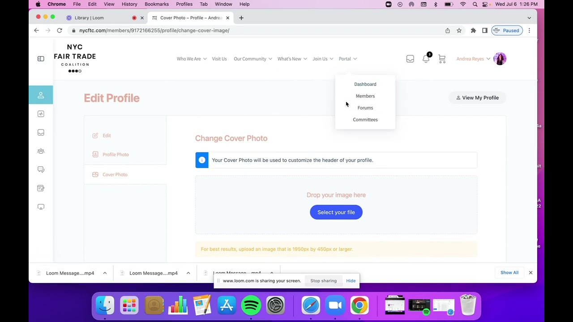Viewport: 573px width, 322px height.
Task: Open the inbox icon in left sidebar
Action: click(41, 132)
